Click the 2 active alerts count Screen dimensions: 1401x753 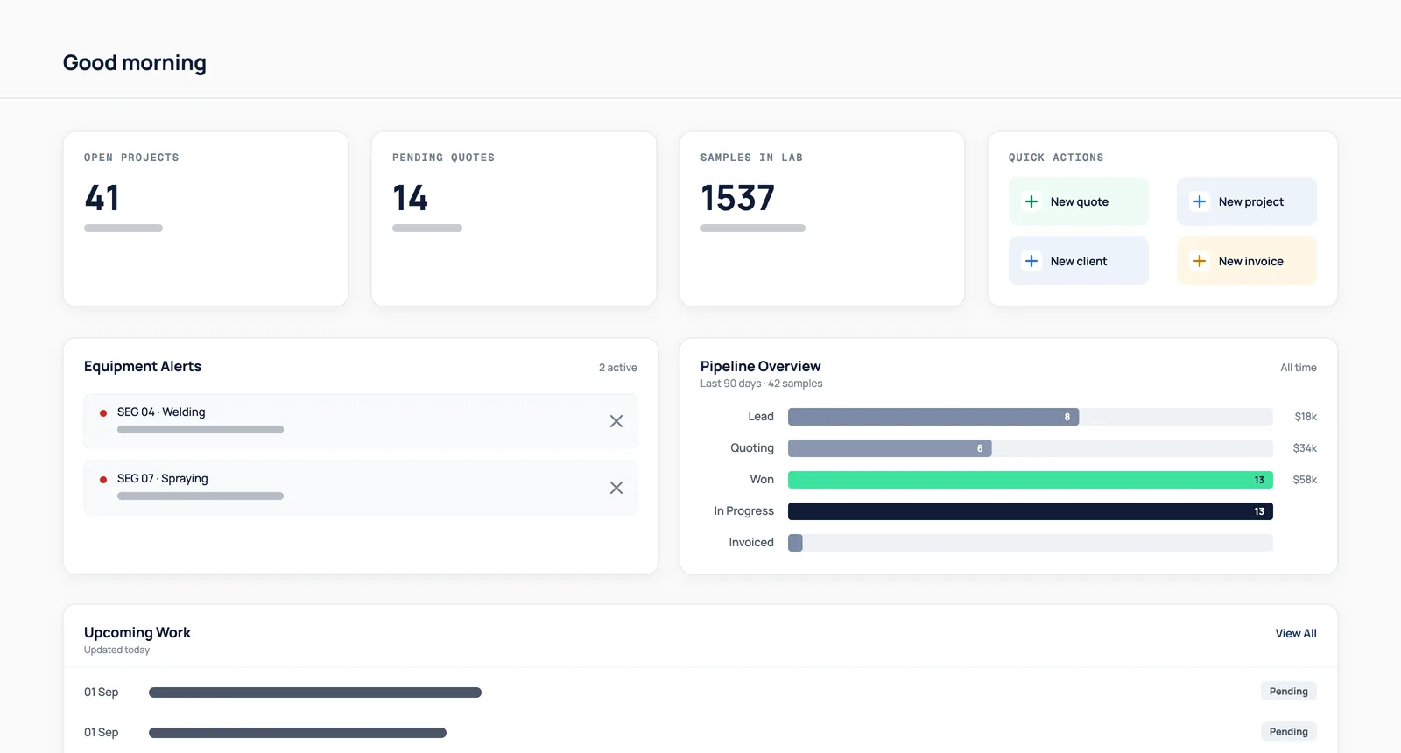click(618, 368)
